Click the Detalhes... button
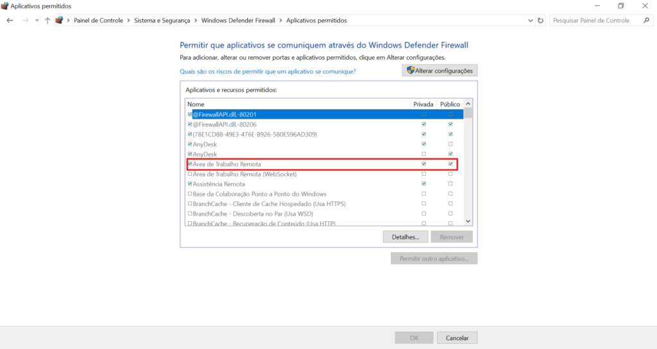The image size is (657, 349). click(405, 237)
